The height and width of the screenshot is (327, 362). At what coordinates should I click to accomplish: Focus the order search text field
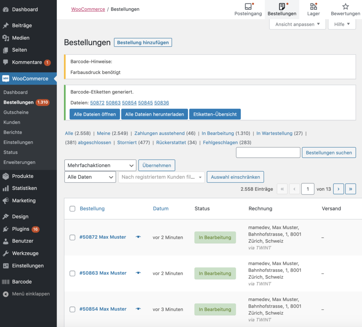point(268,153)
